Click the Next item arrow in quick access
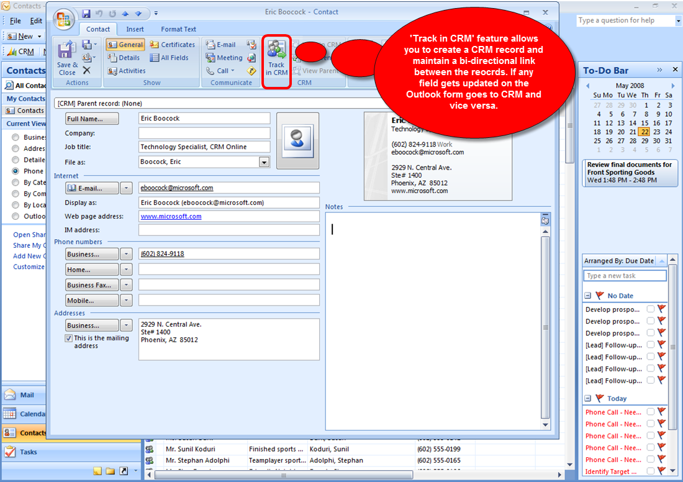Screen dimensions: 683x482 (138, 14)
